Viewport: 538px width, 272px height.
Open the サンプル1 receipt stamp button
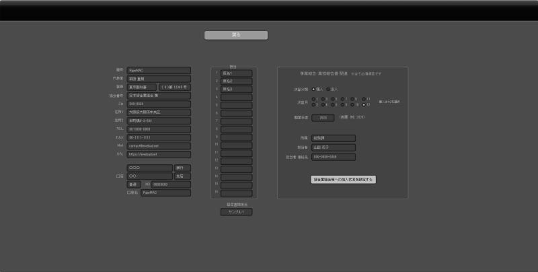(237, 212)
